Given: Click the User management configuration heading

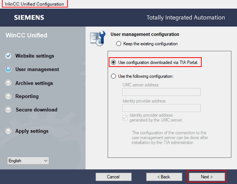Looking at the screenshot, I should [x=145, y=34].
